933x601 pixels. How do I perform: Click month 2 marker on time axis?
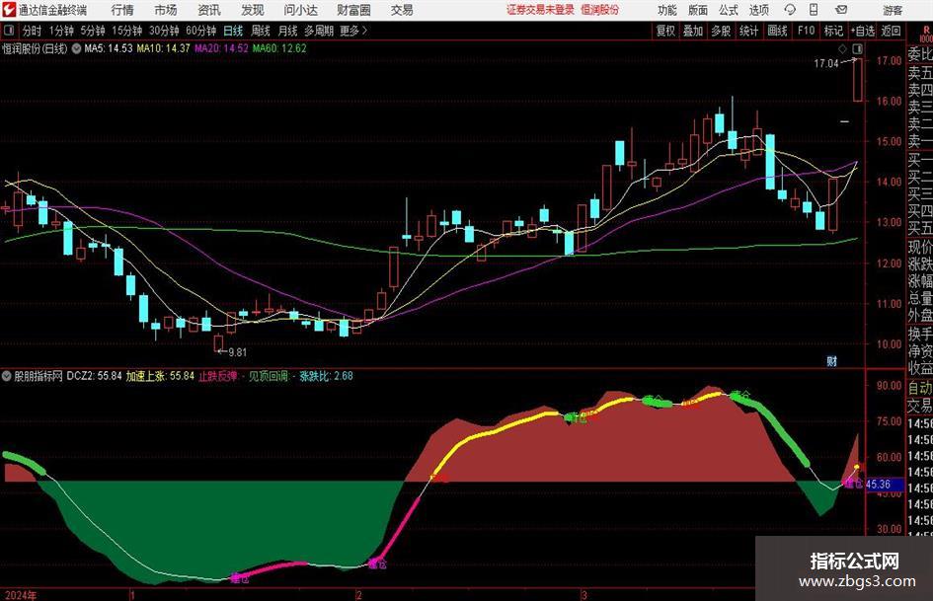pyautogui.click(x=358, y=595)
